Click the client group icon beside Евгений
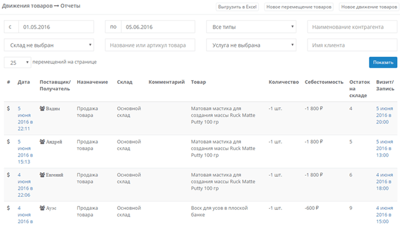This screenshot has height=225, width=400. pos(42,175)
